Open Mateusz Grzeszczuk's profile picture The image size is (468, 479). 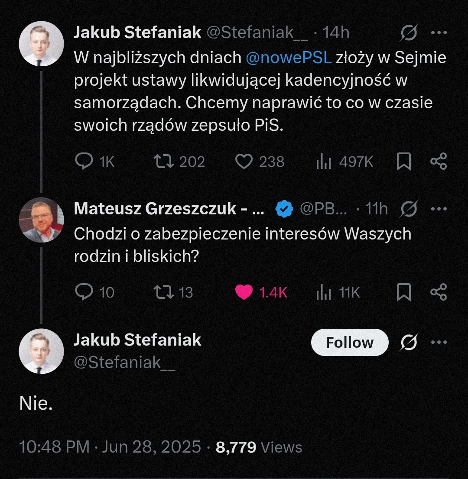[41, 220]
